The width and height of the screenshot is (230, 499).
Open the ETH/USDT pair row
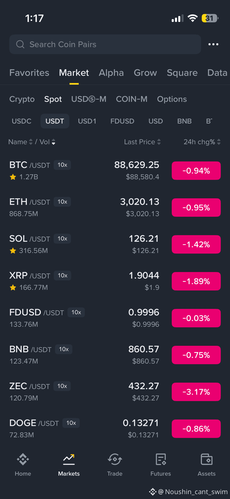115,207
